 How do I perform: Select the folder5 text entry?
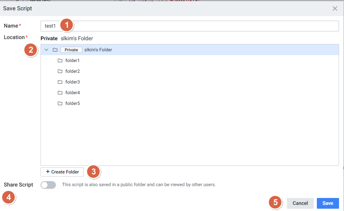[x=72, y=103]
